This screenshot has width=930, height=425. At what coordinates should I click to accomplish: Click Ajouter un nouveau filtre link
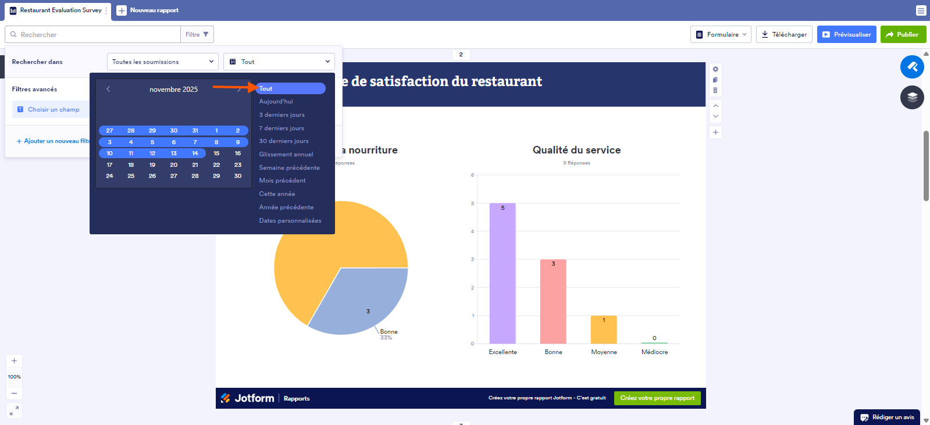pyautogui.click(x=54, y=141)
